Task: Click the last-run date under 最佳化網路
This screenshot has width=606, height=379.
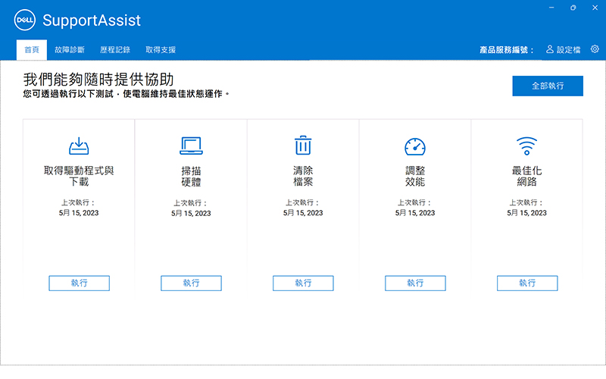Action: [526, 213]
